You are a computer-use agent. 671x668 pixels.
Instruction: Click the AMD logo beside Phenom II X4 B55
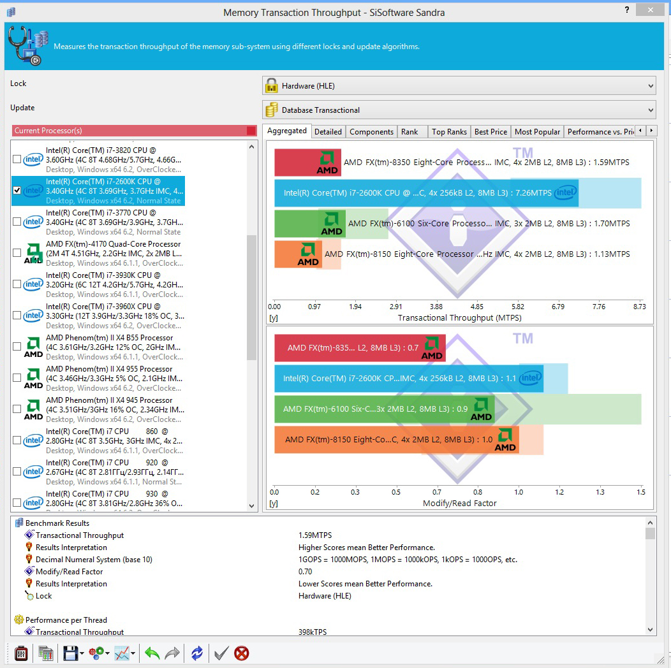click(x=33, y=347)
